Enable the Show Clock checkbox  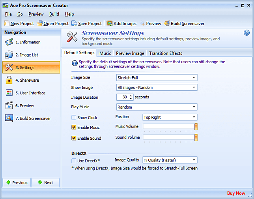coord(74,118)
